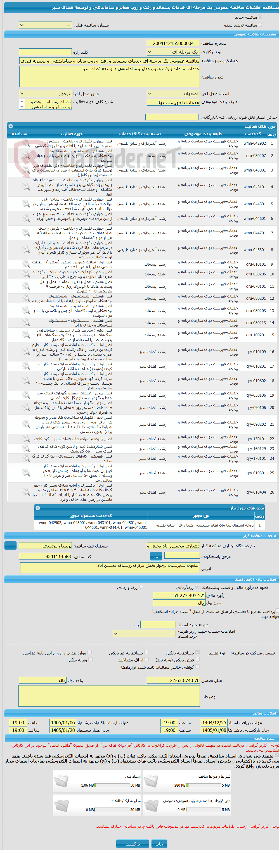Open the اسناد فنی folder icon
This screenshot has height=850, width=279.
62,781
